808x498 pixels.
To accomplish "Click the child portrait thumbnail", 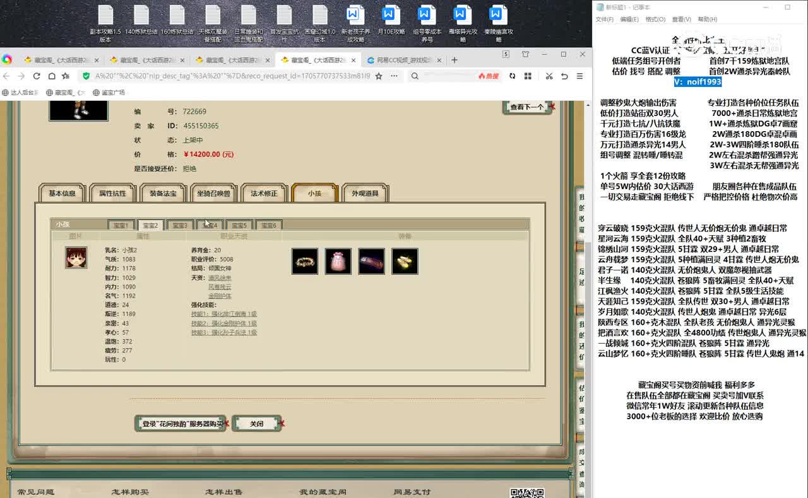I will point(76,258).
